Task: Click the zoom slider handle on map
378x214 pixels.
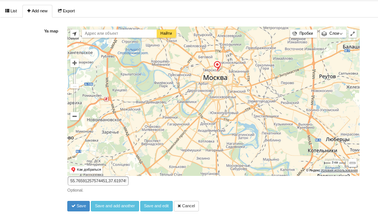Action: [74, 86]
